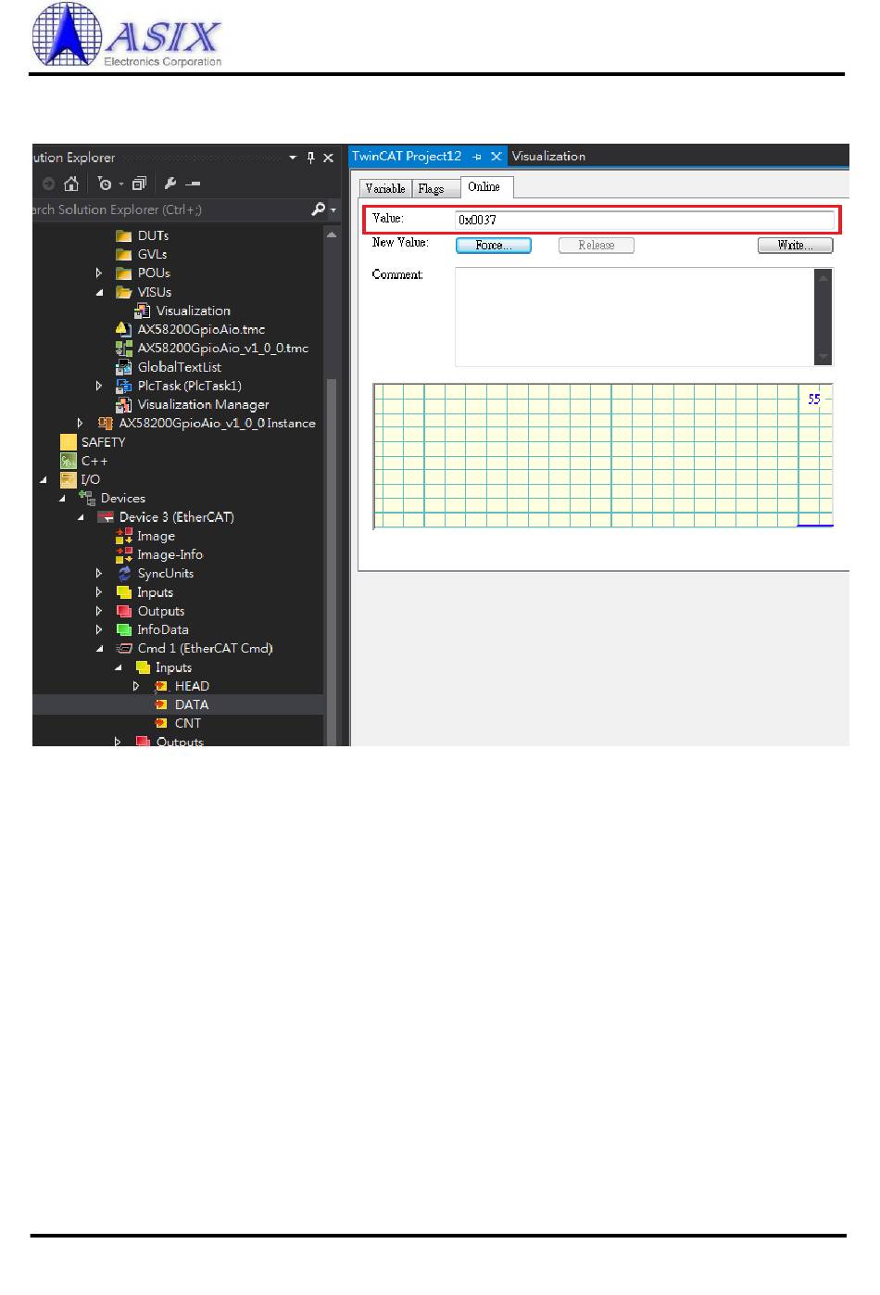This screenshot has width=880, height=1295.
Task: Switch to the Variable tab
Action: click(385, 188)
